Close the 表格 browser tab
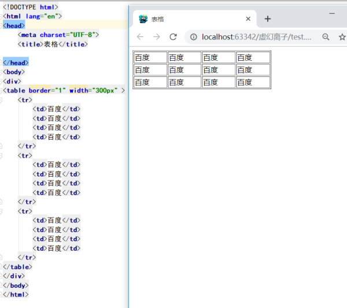This screenshot has height=308, width=347. (248, 19)
